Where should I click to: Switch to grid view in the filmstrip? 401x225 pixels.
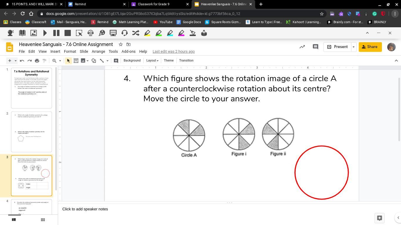click(43, 220)
